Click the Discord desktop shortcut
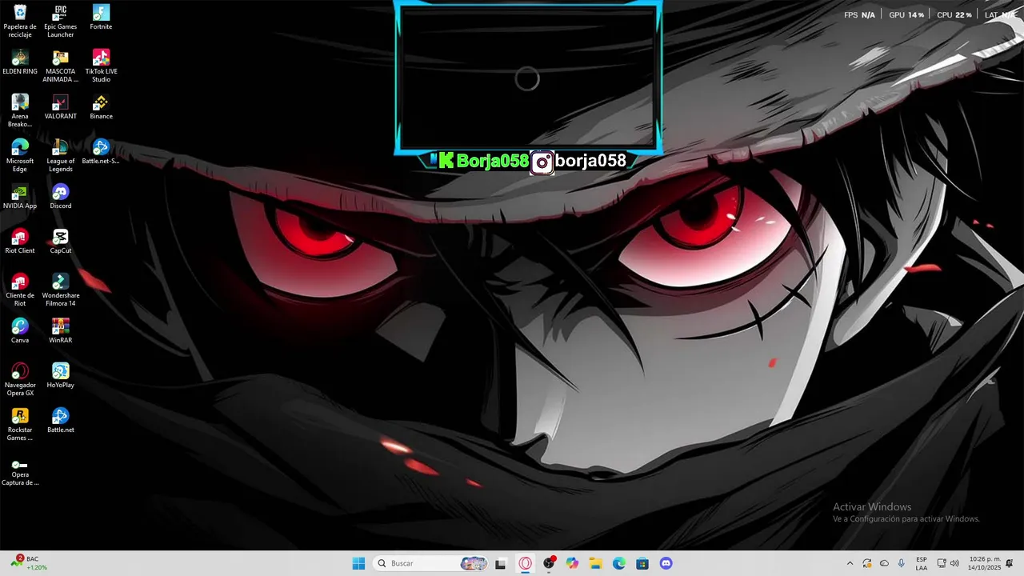 pos(61,196)
